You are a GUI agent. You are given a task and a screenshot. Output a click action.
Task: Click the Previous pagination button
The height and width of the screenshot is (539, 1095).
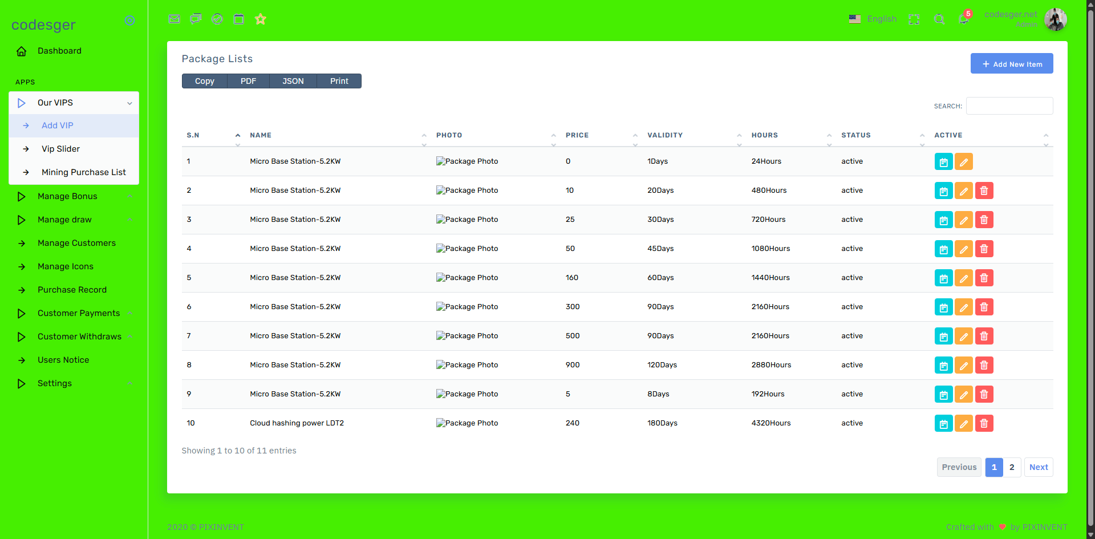[x=959, y=468]
